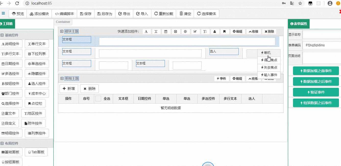Screen dimensions: 341x166
Task: Bookmark this page with the star icon
Action: click(300, 3)
